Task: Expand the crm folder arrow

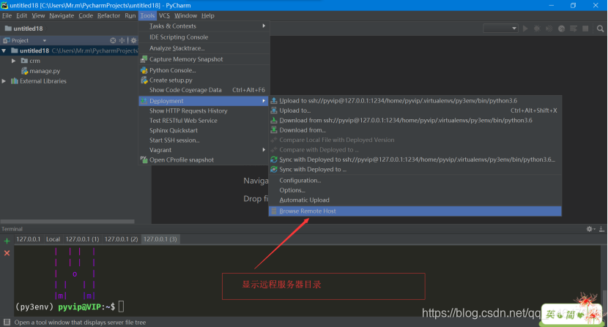Action: [14, 61]
